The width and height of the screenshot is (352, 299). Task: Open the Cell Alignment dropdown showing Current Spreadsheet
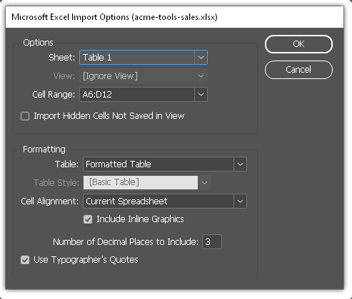165,201
